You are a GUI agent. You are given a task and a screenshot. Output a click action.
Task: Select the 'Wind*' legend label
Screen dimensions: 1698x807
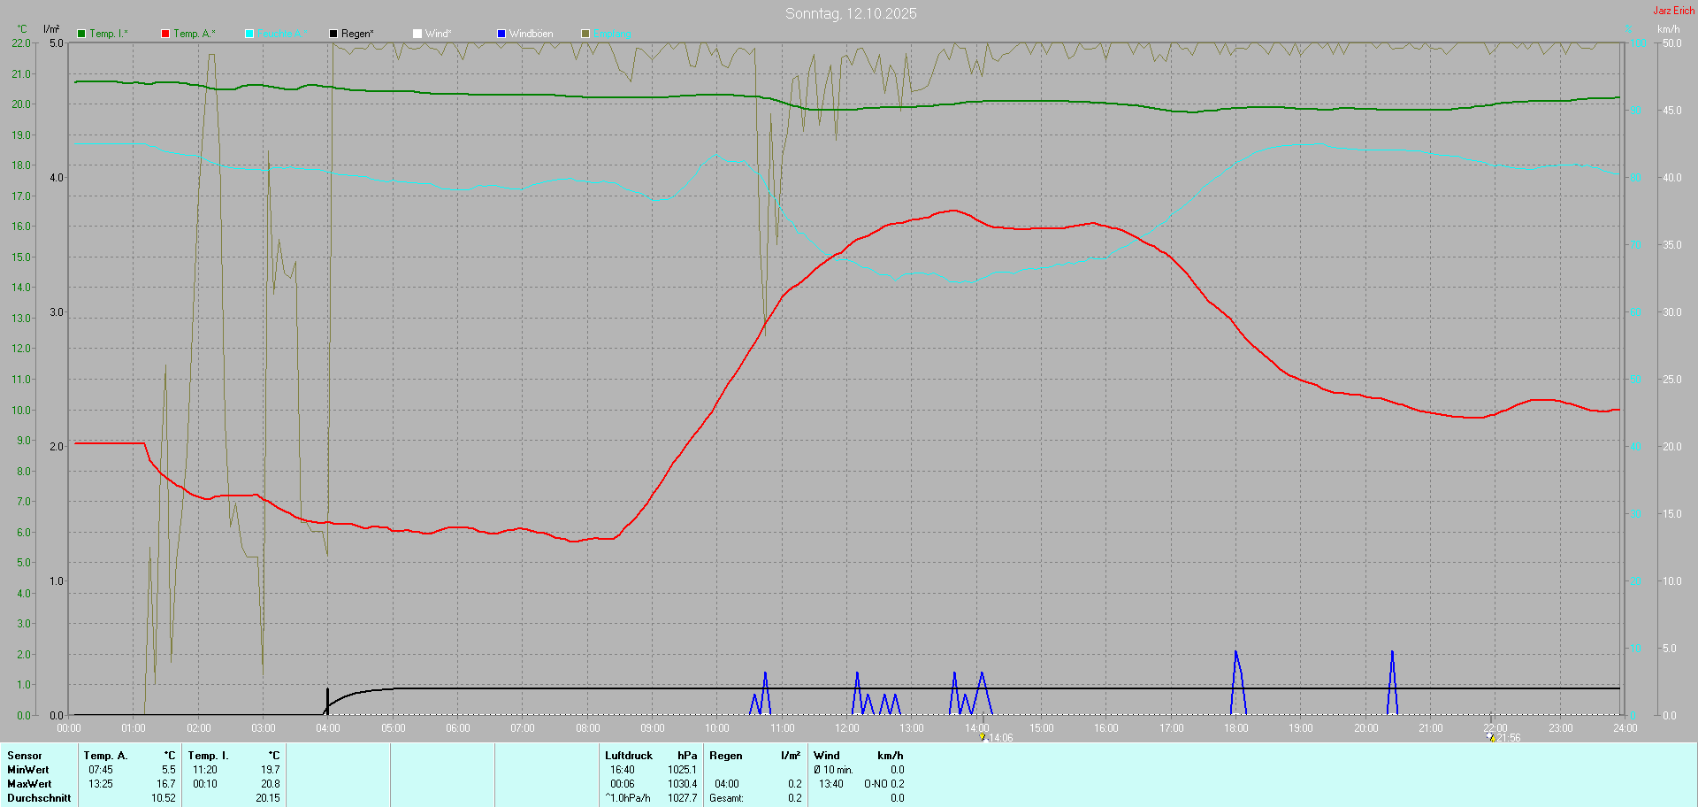pos(438,34)
